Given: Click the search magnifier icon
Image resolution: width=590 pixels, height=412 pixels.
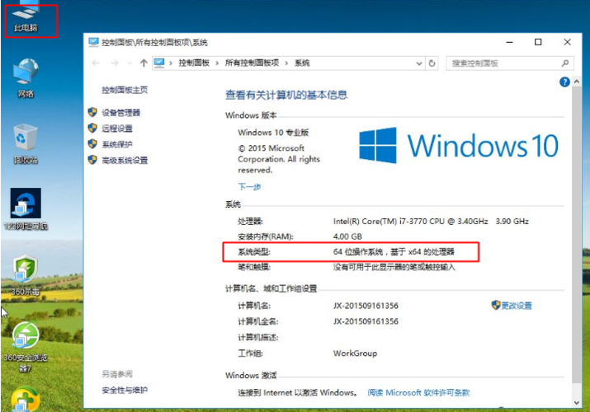Looking at the screenshot, I should point(564,63).
